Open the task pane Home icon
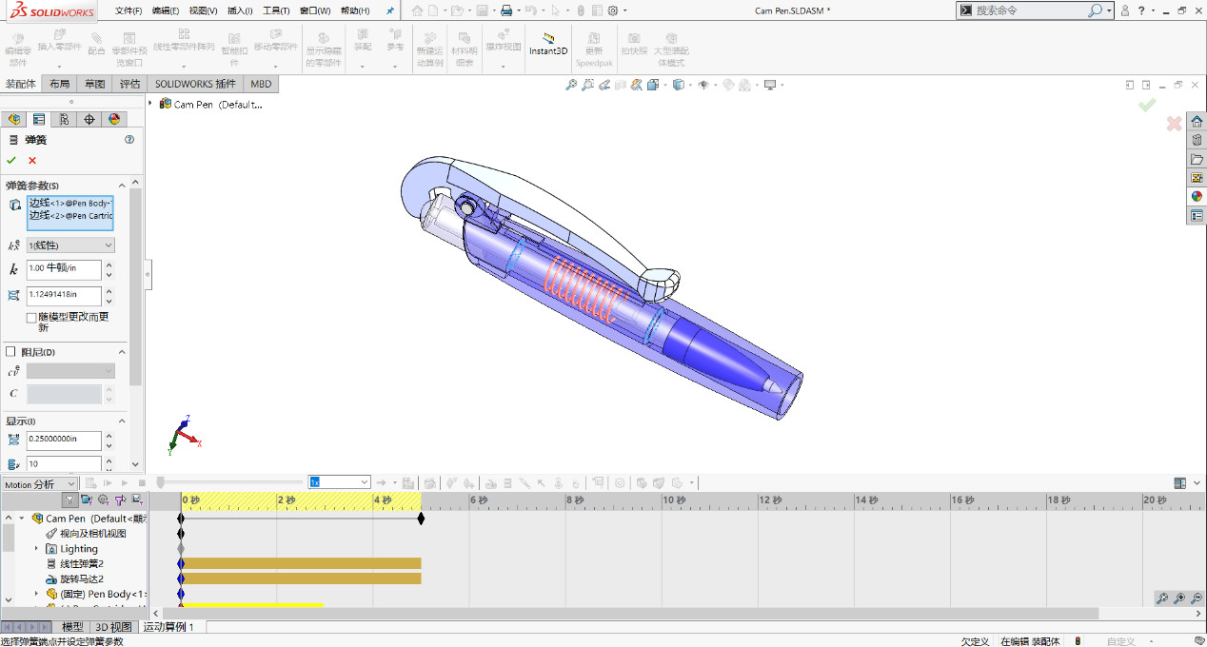Image resolution: width=1207 pixels, height=647 pixels. pos(1197,122)
